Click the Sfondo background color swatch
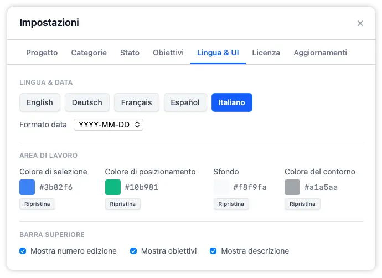Viewport: 382px width, 278px height. tap(221, 187)
